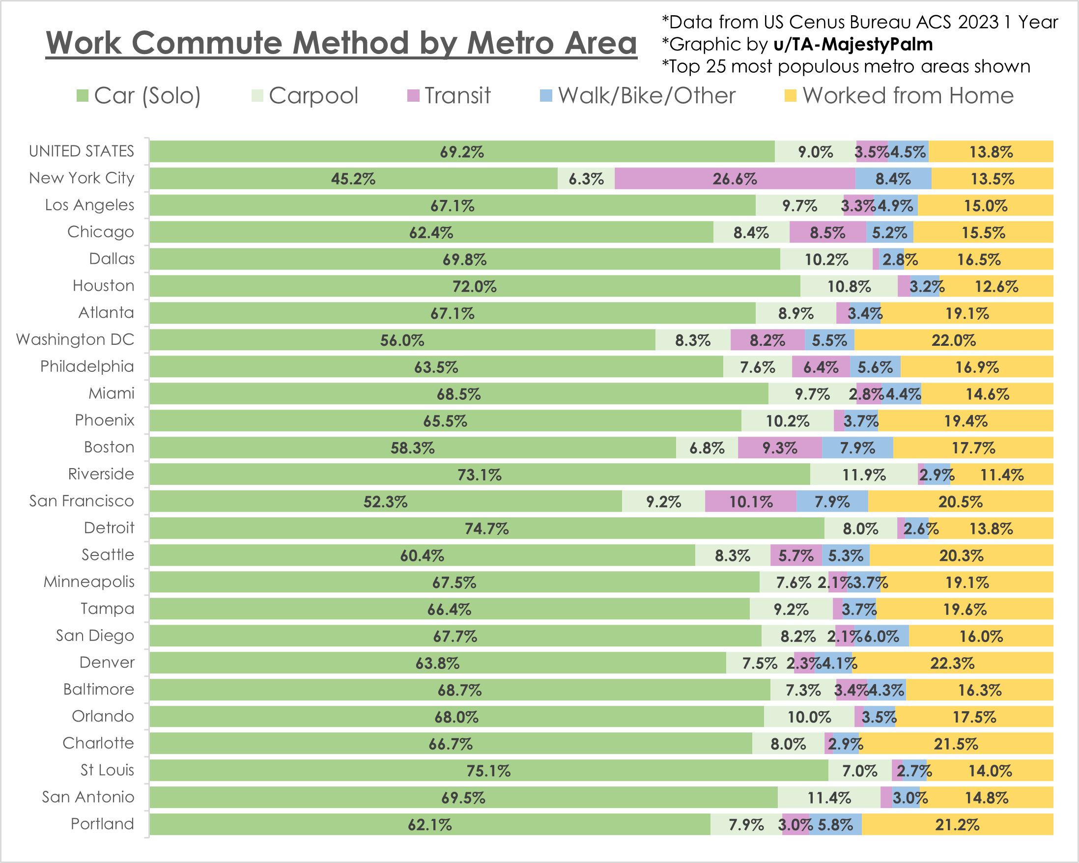Select Detroit's 74.7% solo car bar
The height and width of the screenshot is (863, 1079).
(x=486, y=529)
